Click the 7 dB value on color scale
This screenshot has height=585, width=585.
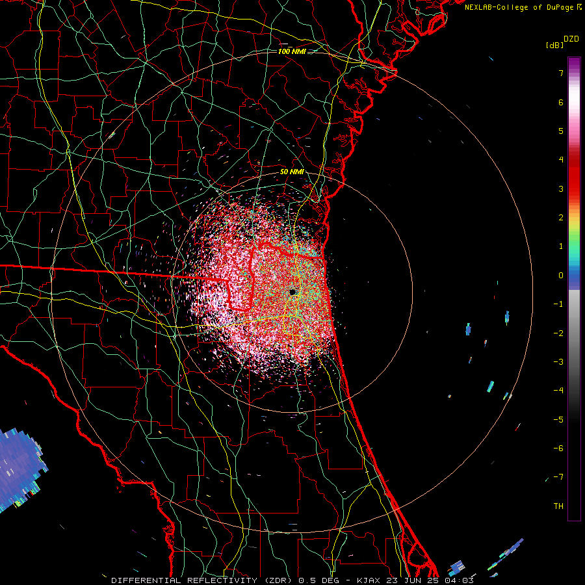click(x=561, y=73)
